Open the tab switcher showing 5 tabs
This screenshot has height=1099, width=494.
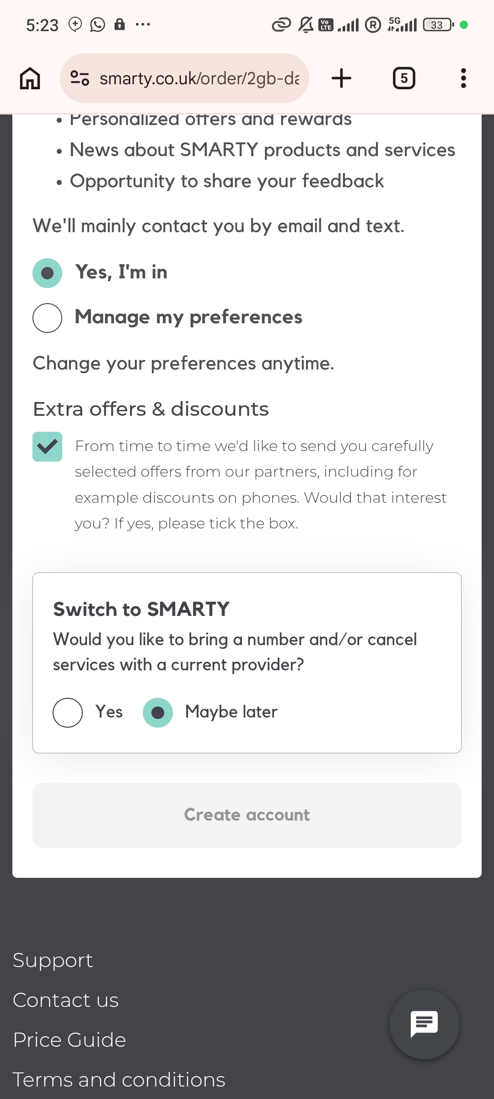[x=404, y=78]
